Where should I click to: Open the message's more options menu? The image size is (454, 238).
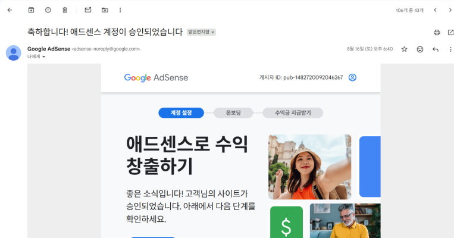point(450,49)
